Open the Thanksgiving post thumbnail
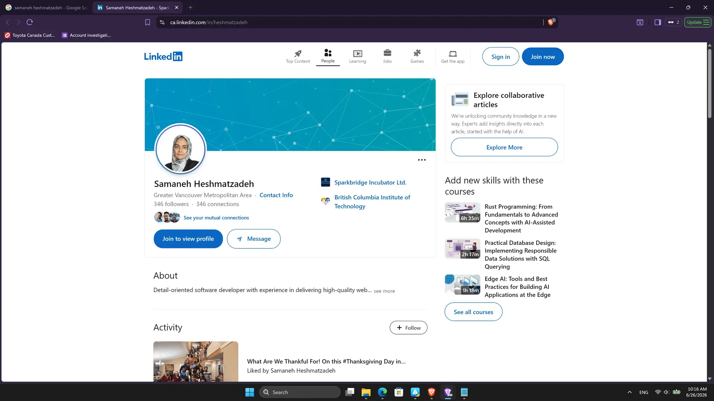The height and width of the screenshot is (401, 714). pos(196,362)
